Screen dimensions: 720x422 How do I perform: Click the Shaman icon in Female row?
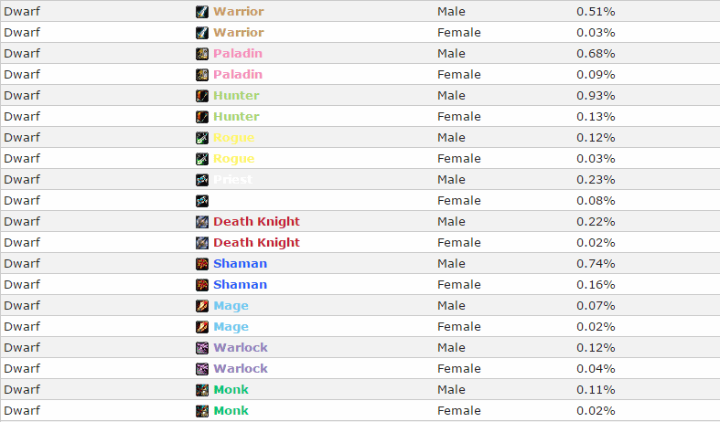[x=202, y=285]
